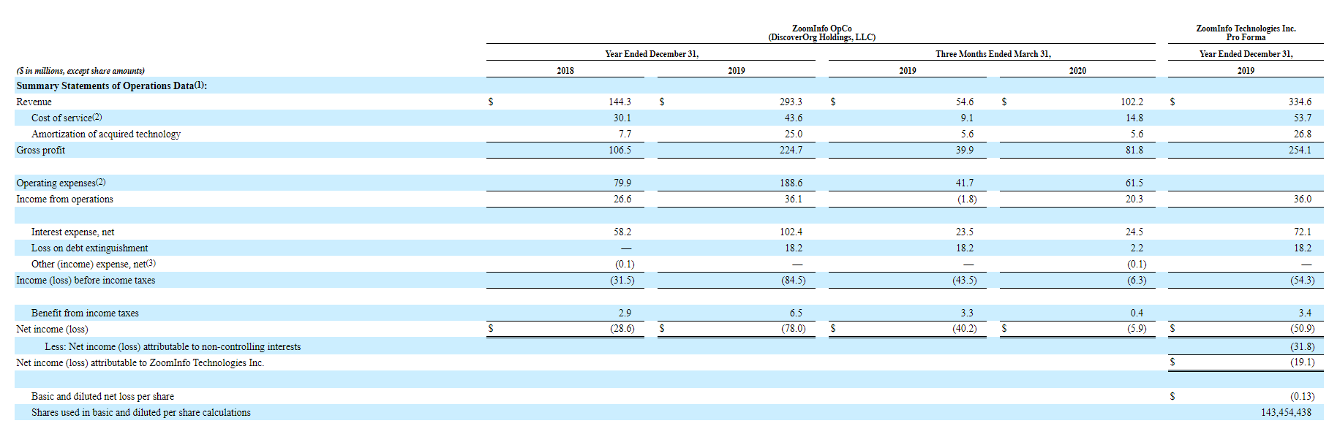Screen dimensions: 1329x426
Task: Click the 'ZoomInfo Technologies Inc. Pro Forma' header
Action: (1246, 33)
